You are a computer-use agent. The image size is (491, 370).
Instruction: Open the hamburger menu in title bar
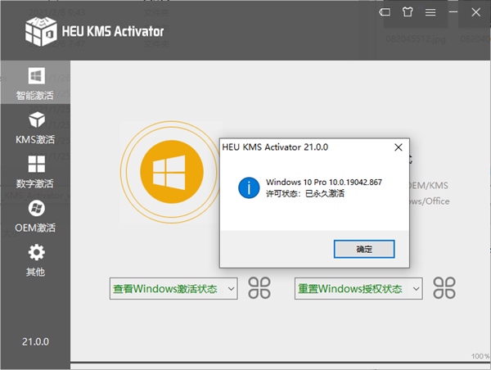[x=430, y=12]
